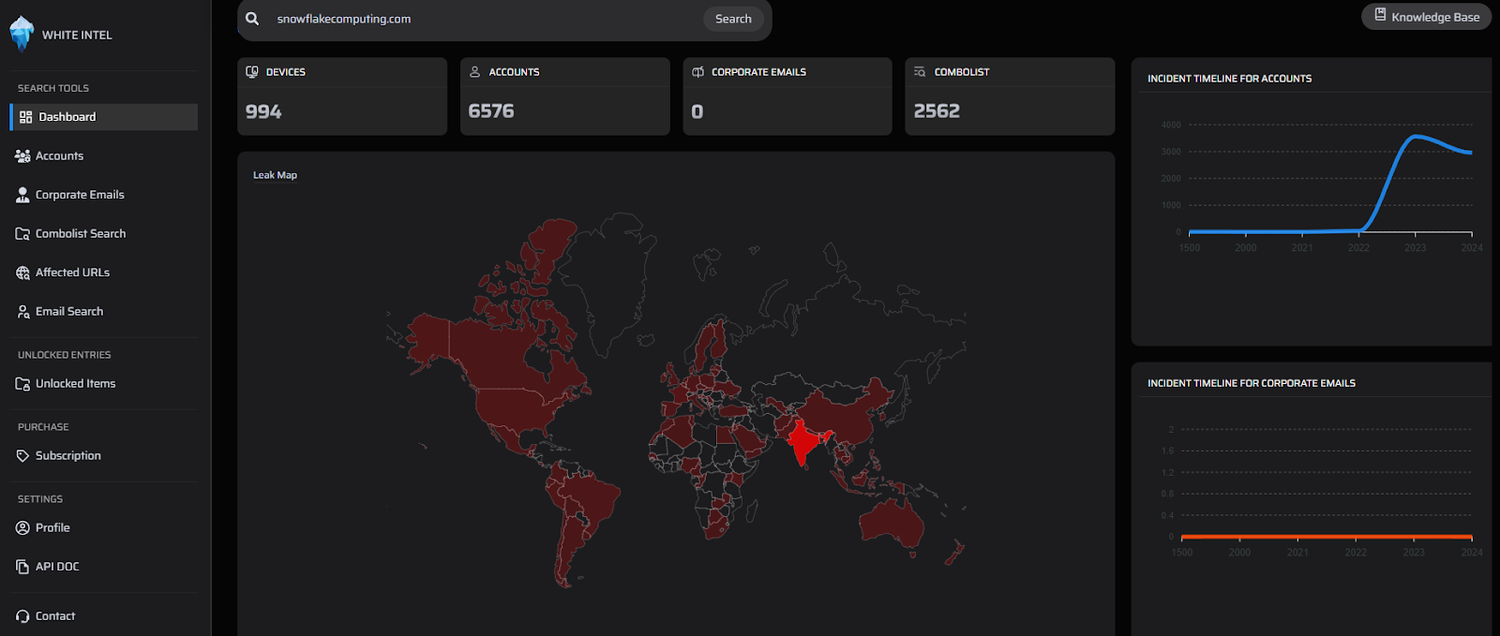Viewport: 1500px width, 636px height.
Task: Click the highlighted India on Leak Map
Action: click(804, 442)
